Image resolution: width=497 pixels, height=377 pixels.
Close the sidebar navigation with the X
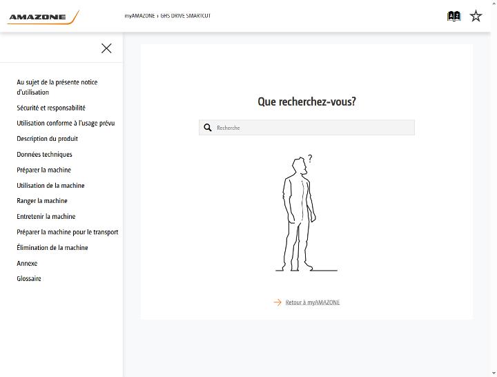click(106, 48)
